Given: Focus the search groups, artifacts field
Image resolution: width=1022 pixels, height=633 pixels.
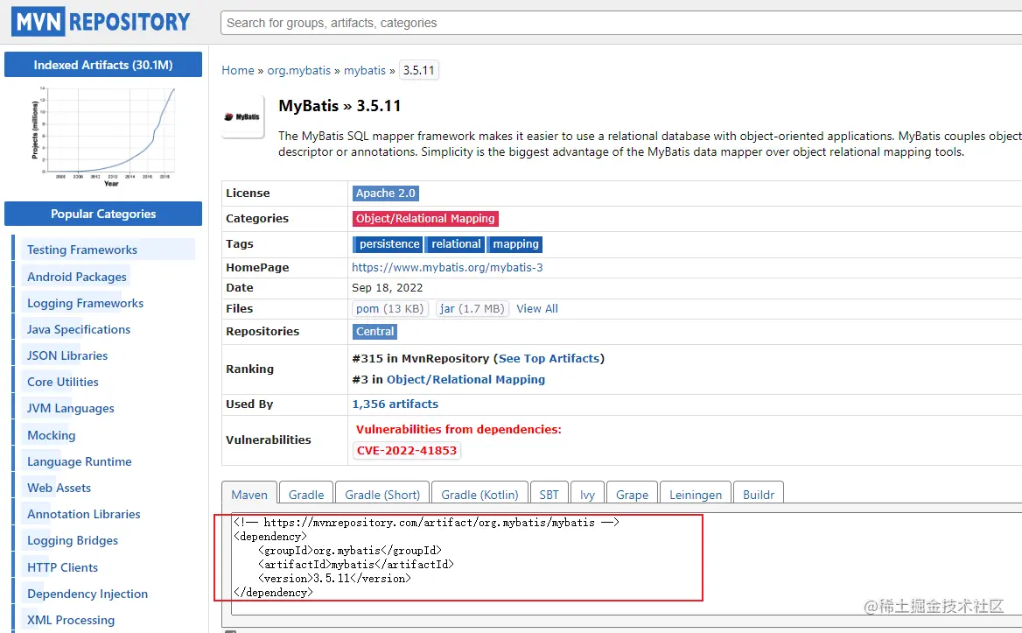Looking at the screenshot, I should 621,23.
